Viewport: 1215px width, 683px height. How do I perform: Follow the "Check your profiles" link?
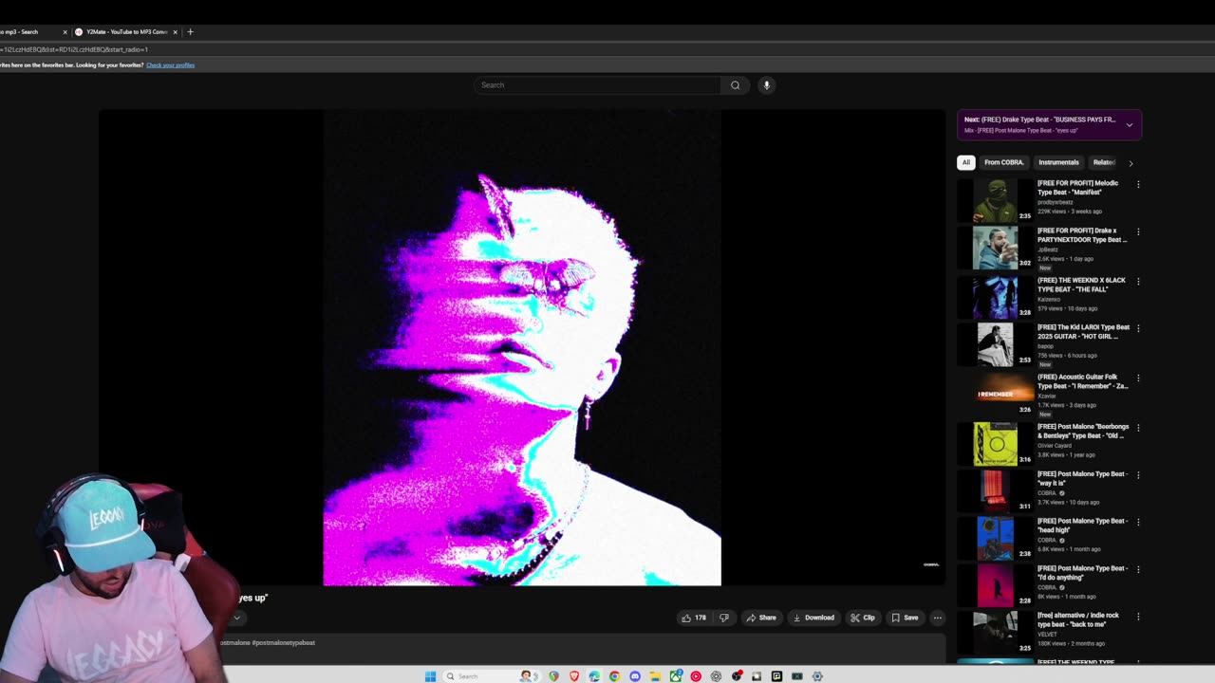point(170,65)
